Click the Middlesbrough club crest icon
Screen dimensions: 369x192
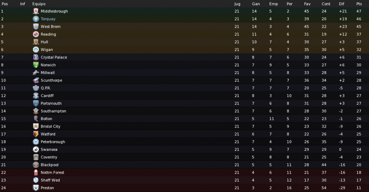(x=36, y=11)
